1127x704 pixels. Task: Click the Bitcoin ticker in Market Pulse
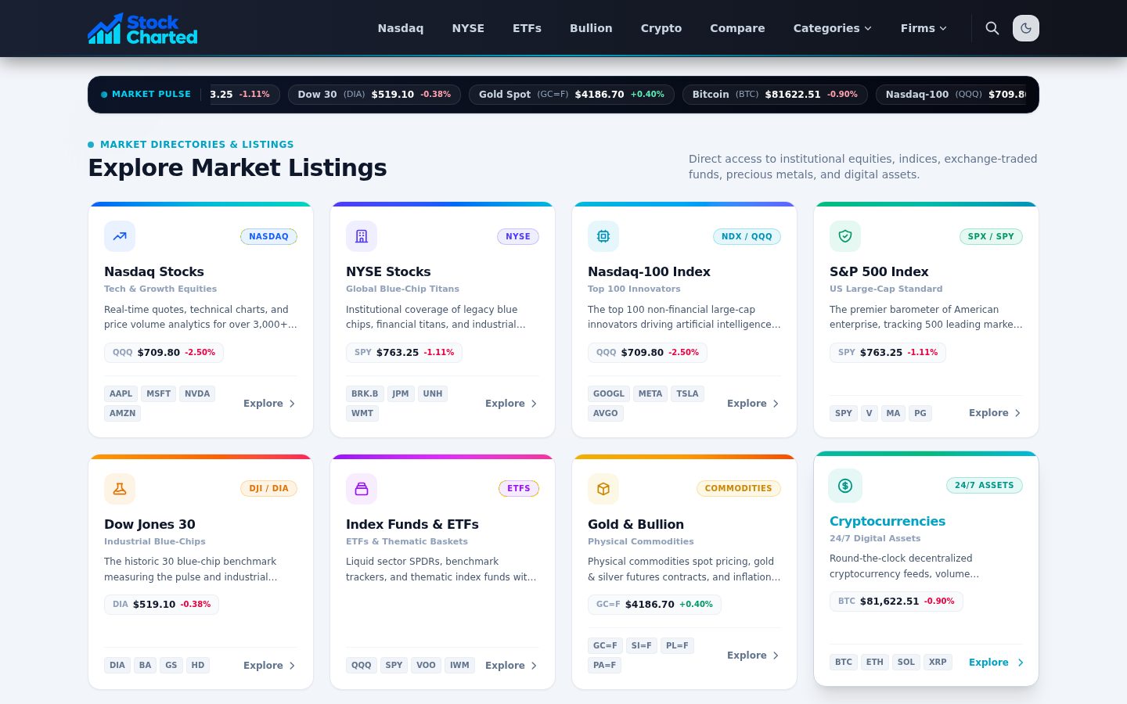pyautogui.click(x=775, y=95)
